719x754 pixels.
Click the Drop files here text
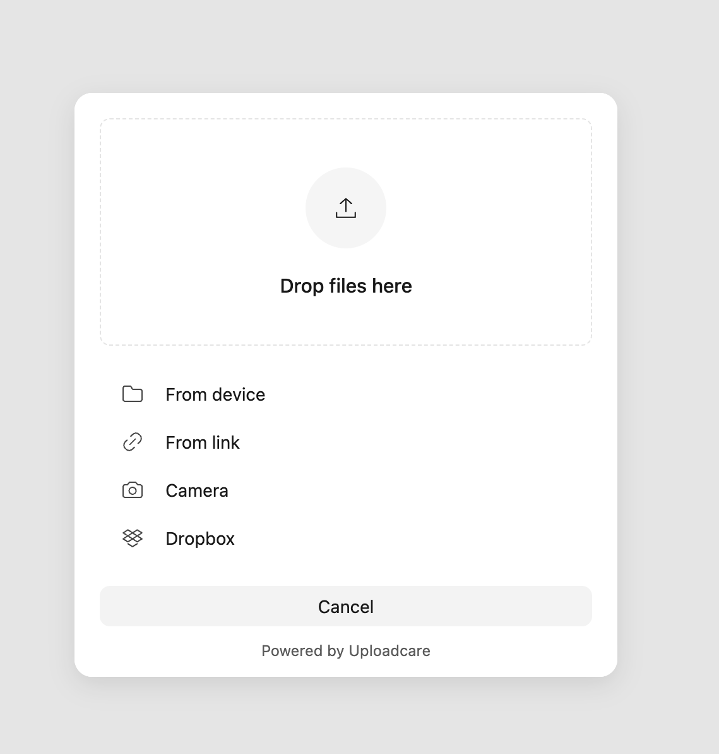click(x=346, y=286)
